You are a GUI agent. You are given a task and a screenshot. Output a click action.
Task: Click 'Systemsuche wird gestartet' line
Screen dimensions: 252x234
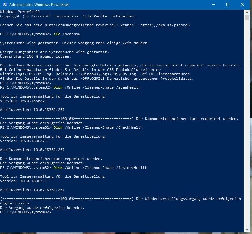(75, 43)
